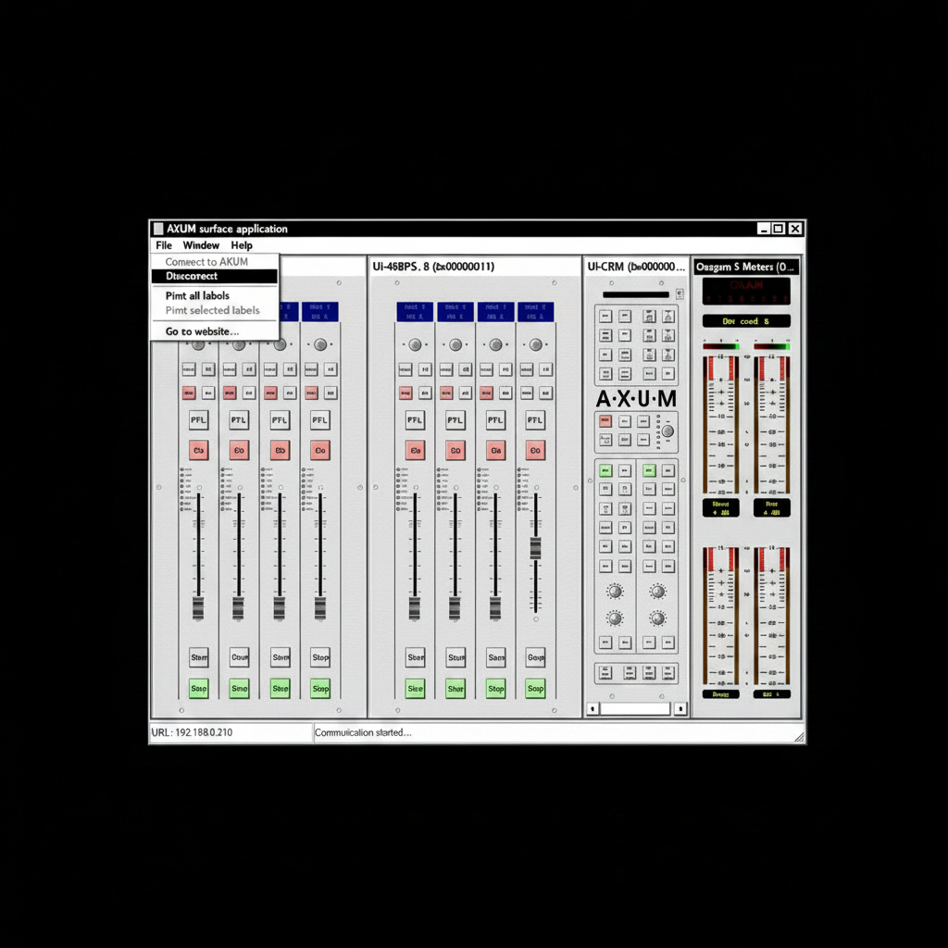Click the black display bar atop CRM panel
Image resolution: width=948 pixels, height=948 pixels.
(x=636, y=294)
